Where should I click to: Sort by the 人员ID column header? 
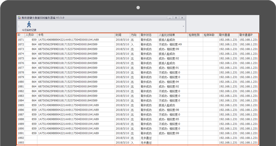(31, 35)
